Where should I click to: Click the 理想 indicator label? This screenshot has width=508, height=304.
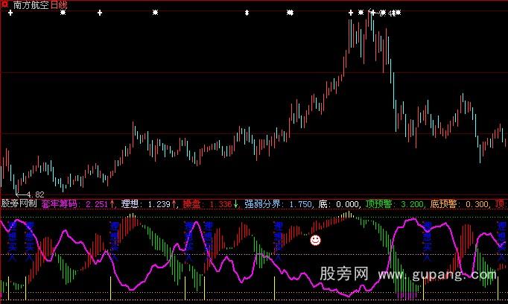131,203
